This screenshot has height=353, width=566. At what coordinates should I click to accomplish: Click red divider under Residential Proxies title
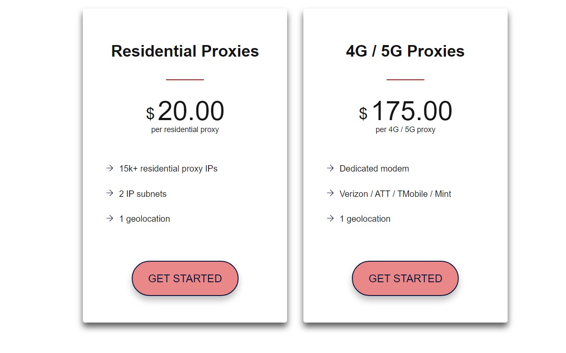click(x=185, y=79)
